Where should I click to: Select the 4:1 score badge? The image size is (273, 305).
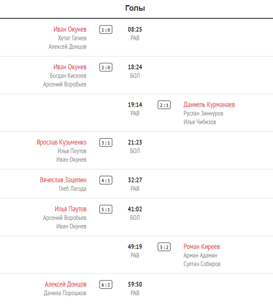[x=106, y=180]
